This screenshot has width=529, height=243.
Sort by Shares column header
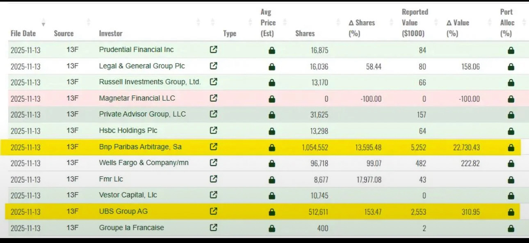click(x=305, y=33)
